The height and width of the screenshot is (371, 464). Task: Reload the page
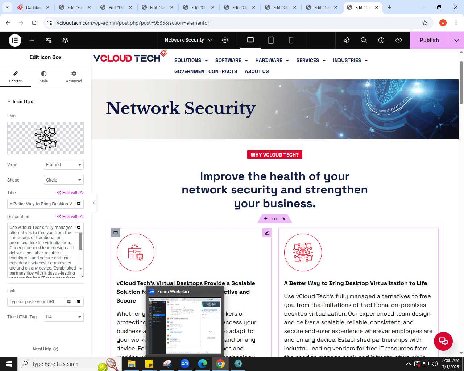pyautogui.click(x=34, y=23)
